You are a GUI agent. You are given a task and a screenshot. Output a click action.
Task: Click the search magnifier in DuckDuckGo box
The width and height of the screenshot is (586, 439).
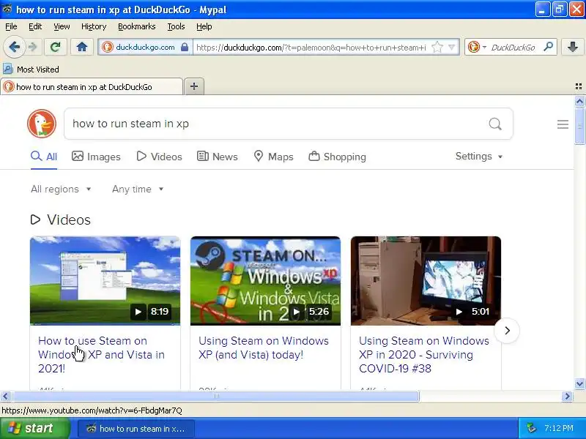pyautogui.click(x=495, y=124)
